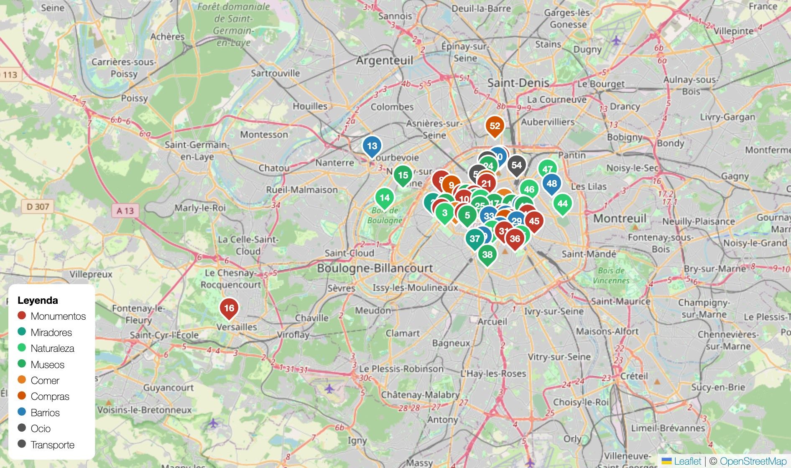The width and height of the screenshot is (791, 468).
Task: Click the Ocio legend label
Action: tap(41, 429)
